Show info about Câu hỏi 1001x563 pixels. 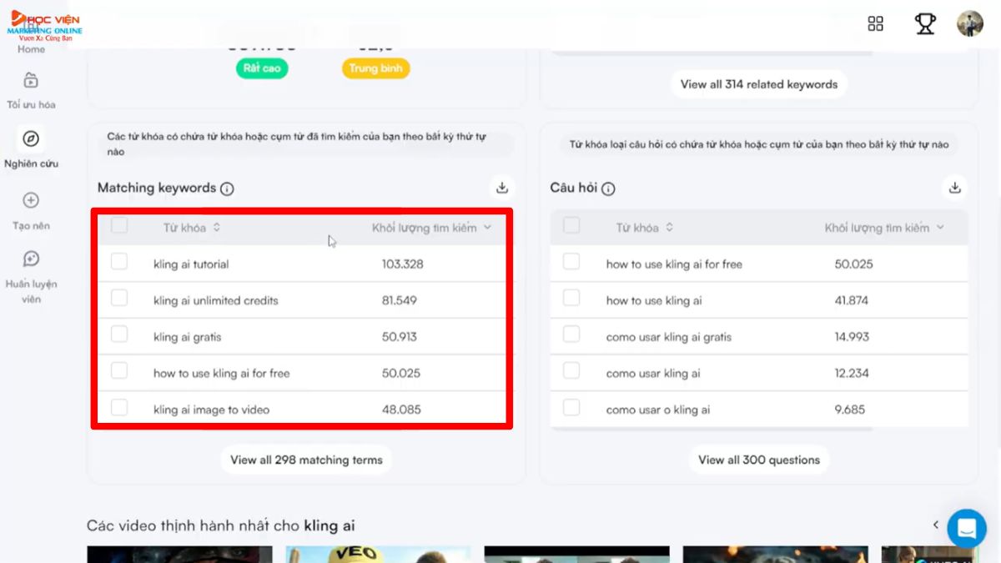click(x=608, y=189)
